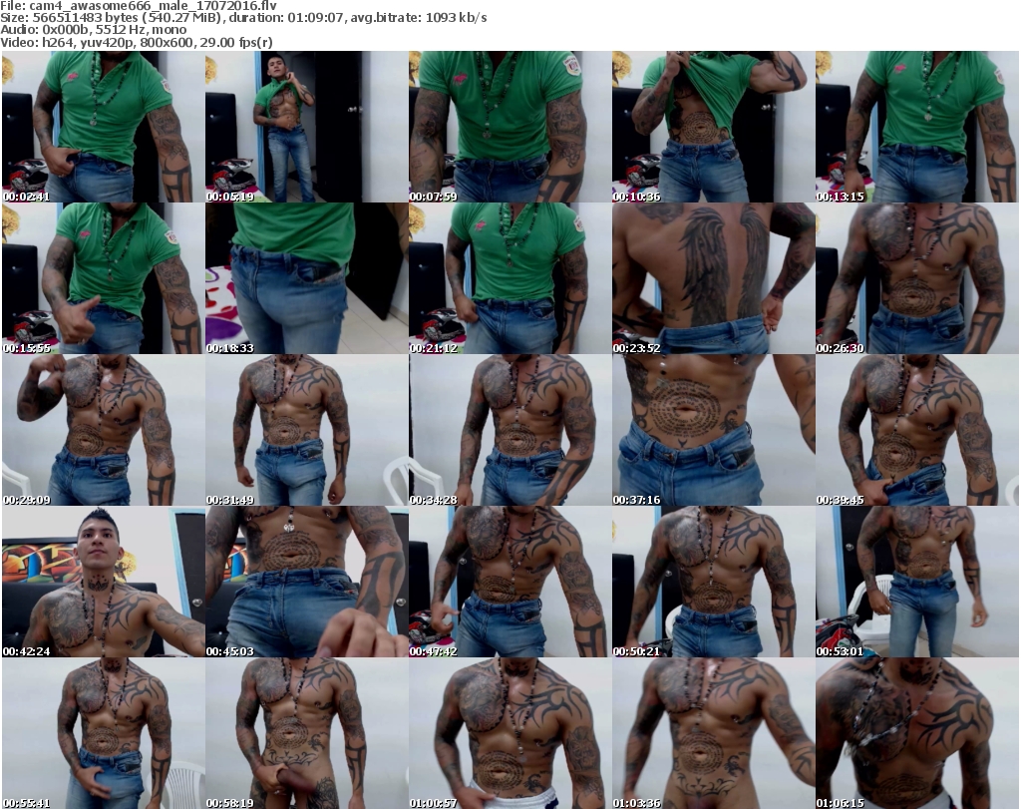The width and height of the screenshot is (1021, 809).
Task: Click the thumbnail stamped 00:55:41
Action: click(104, 733)
